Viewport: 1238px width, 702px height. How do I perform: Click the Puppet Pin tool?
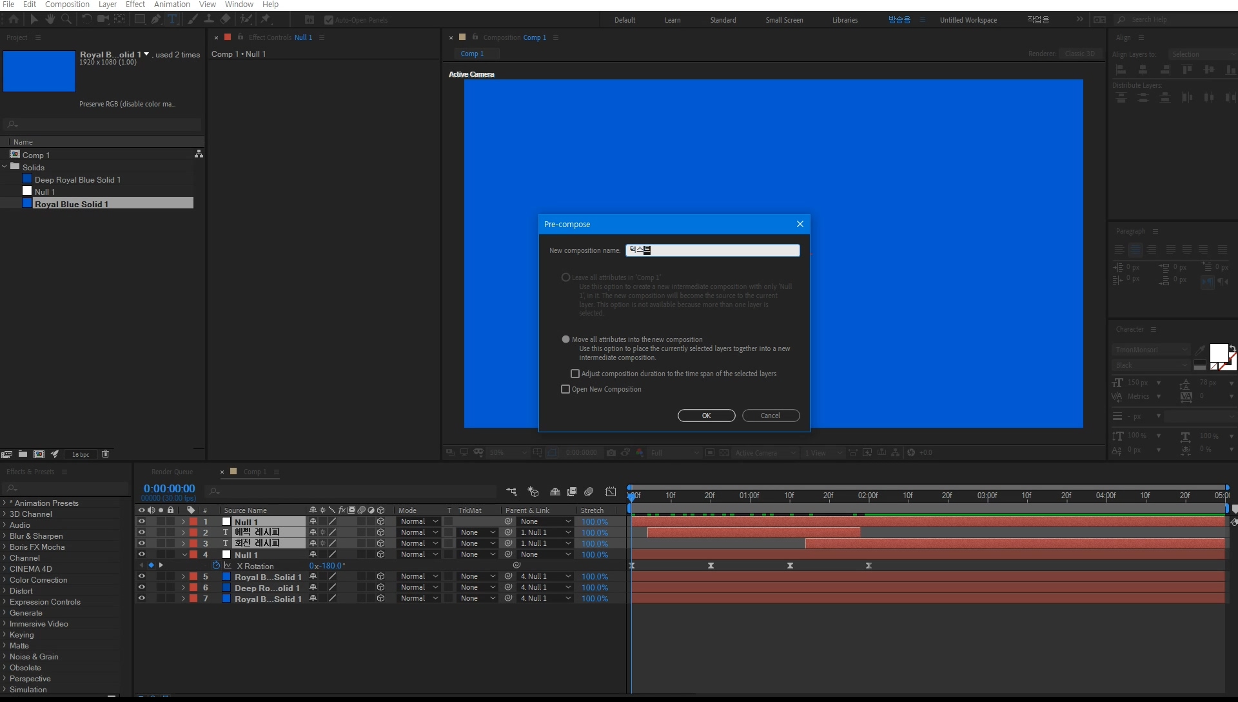[x=265, y=19]
